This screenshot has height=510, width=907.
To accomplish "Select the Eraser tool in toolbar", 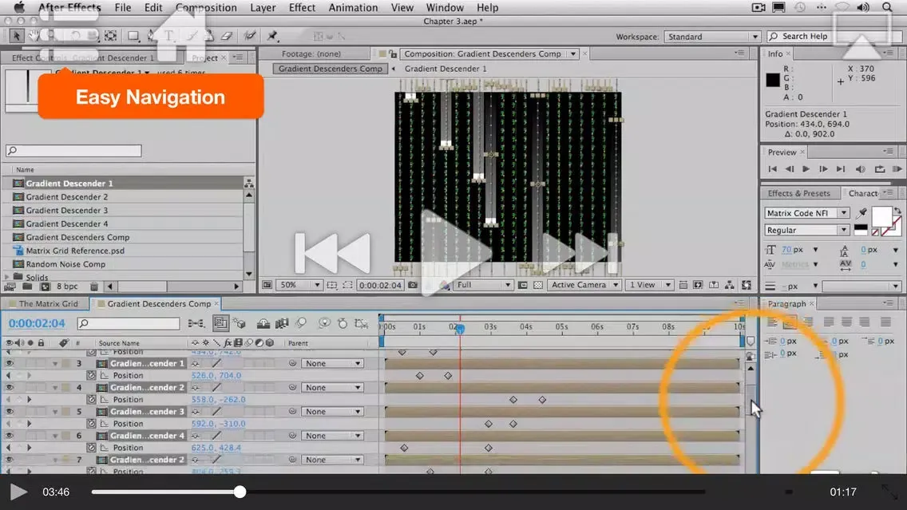I will coord(227,36).
